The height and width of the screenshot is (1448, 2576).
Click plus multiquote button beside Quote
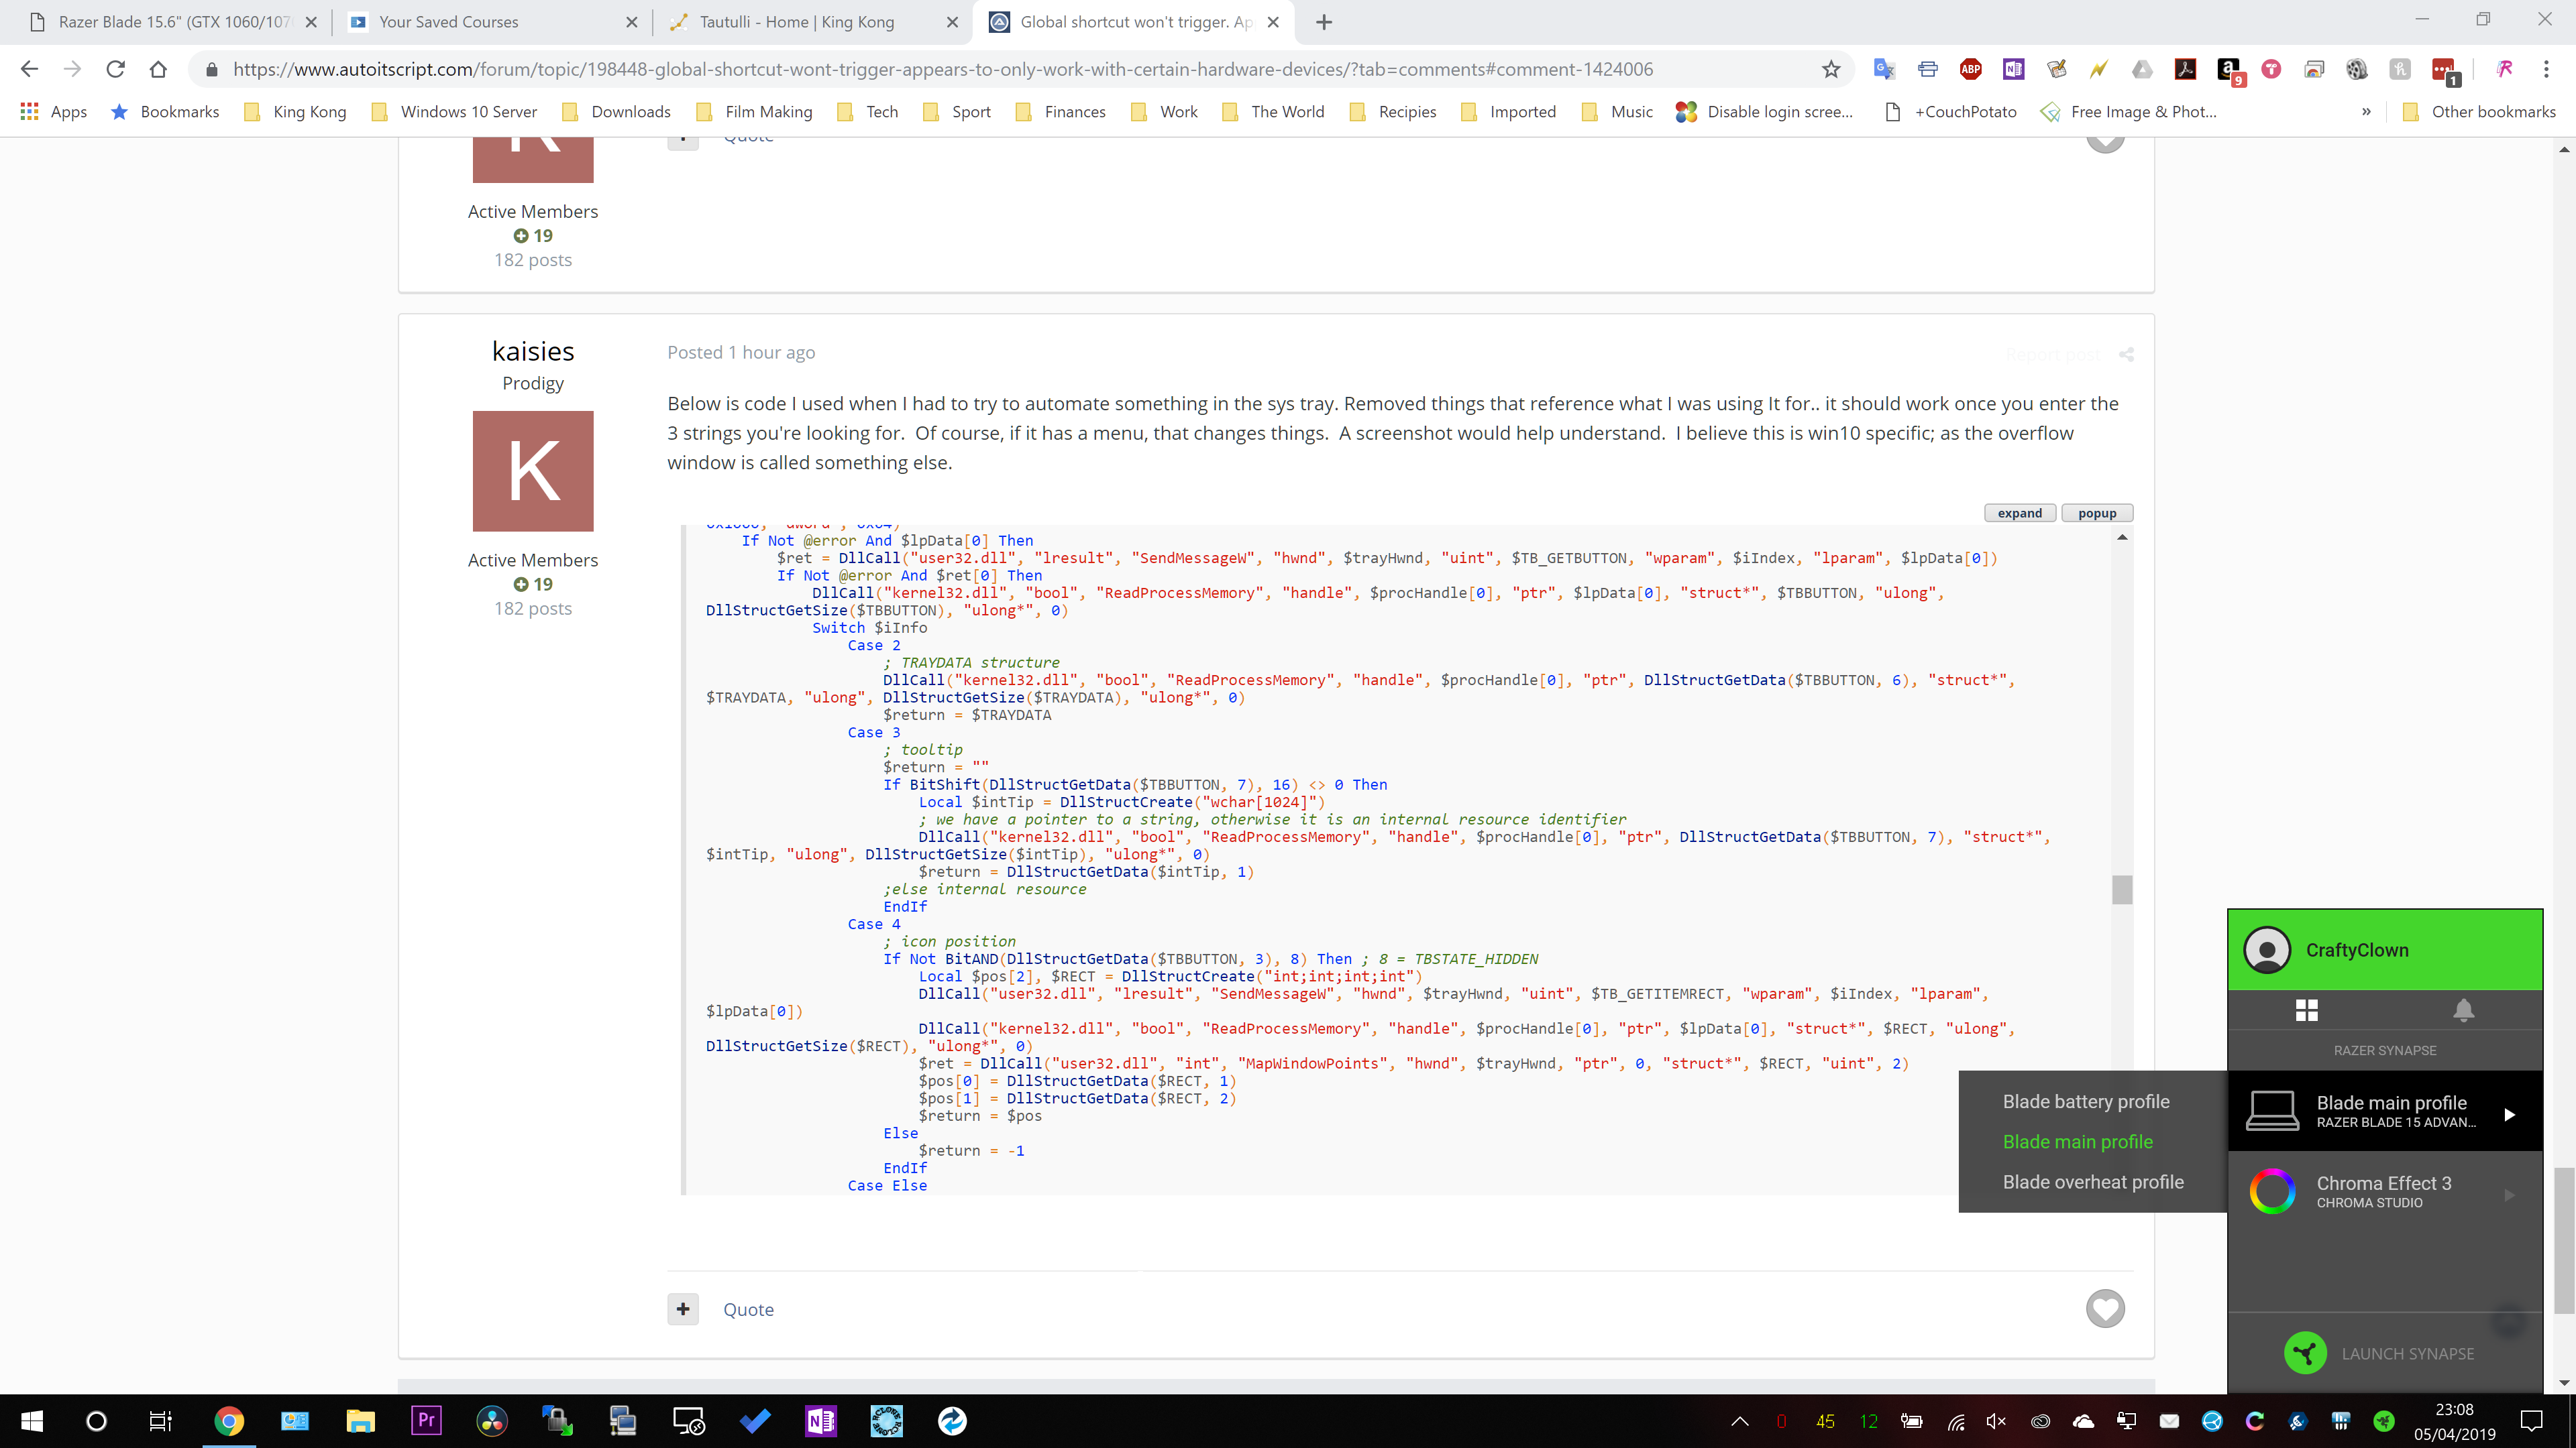tap(683, 1309)
